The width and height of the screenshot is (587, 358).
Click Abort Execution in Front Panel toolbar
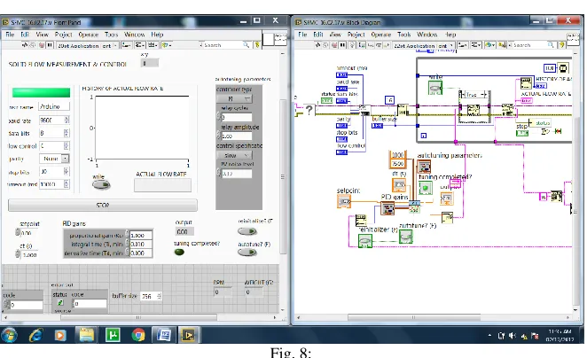(42, 45)
